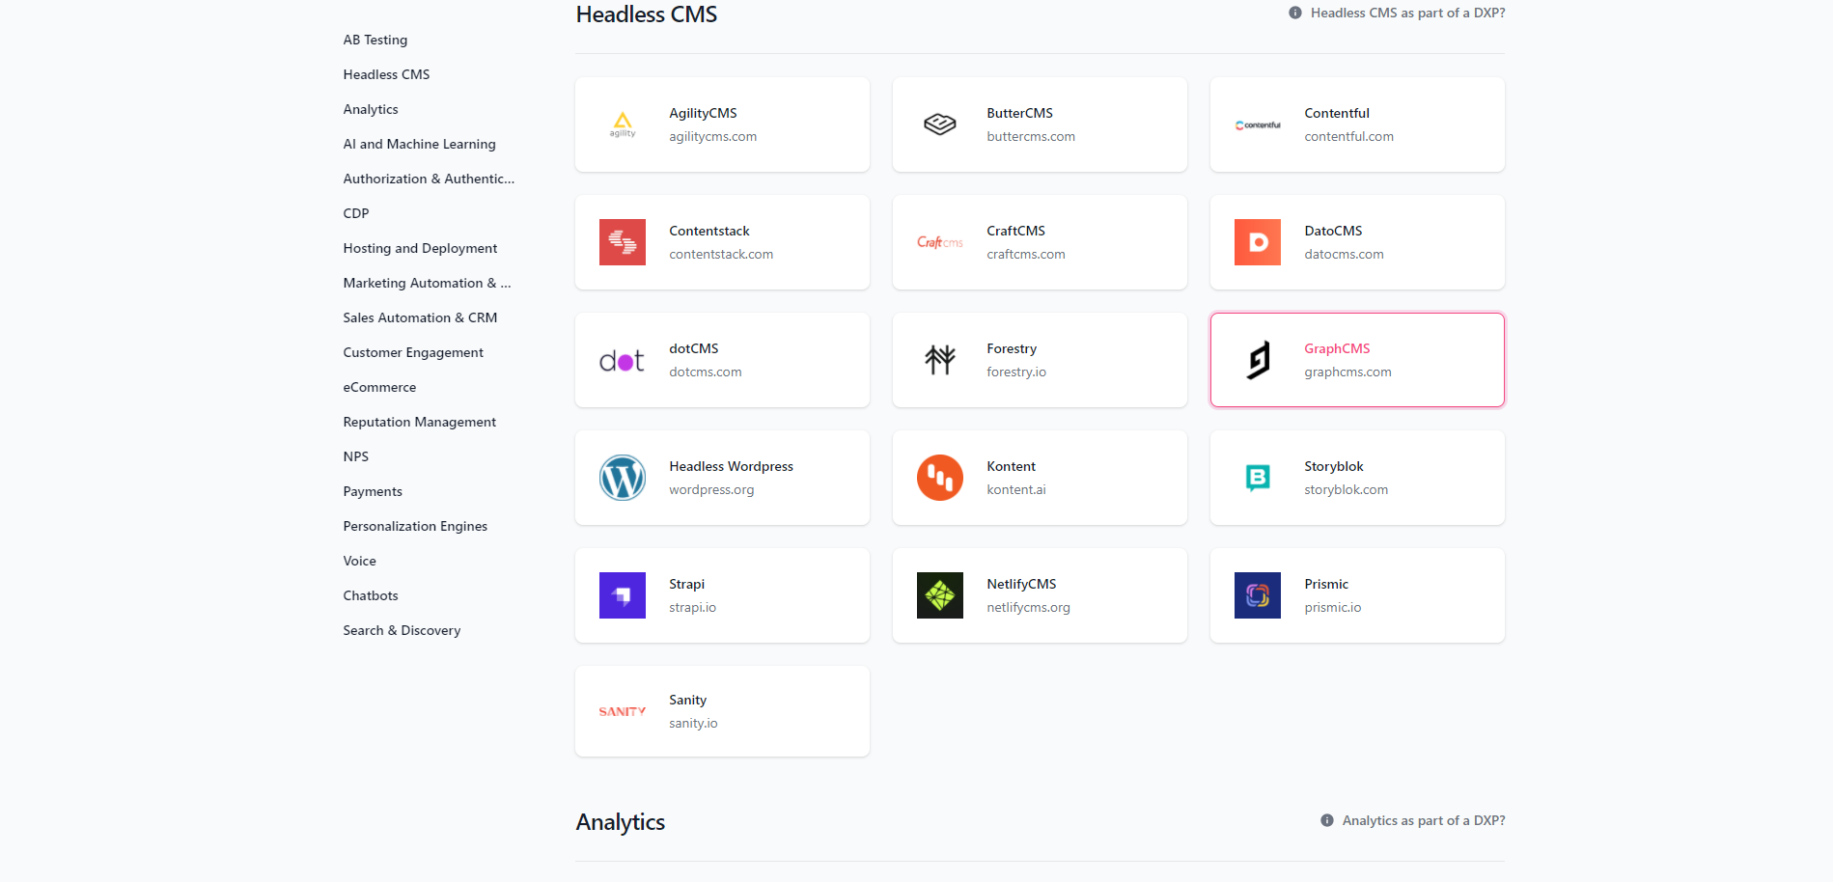This screenshot has height=882, width=1833.
Task: Open Reputation Management category
Action: point(419,422)
